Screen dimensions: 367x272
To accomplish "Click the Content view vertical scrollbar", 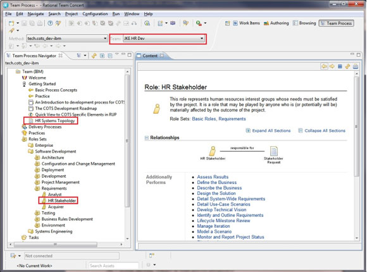I will click(x=356, y=127).
